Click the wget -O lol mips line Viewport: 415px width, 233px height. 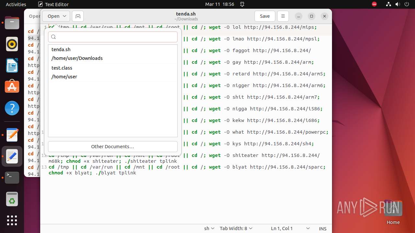pyautogui.click(x=263, y=27)
